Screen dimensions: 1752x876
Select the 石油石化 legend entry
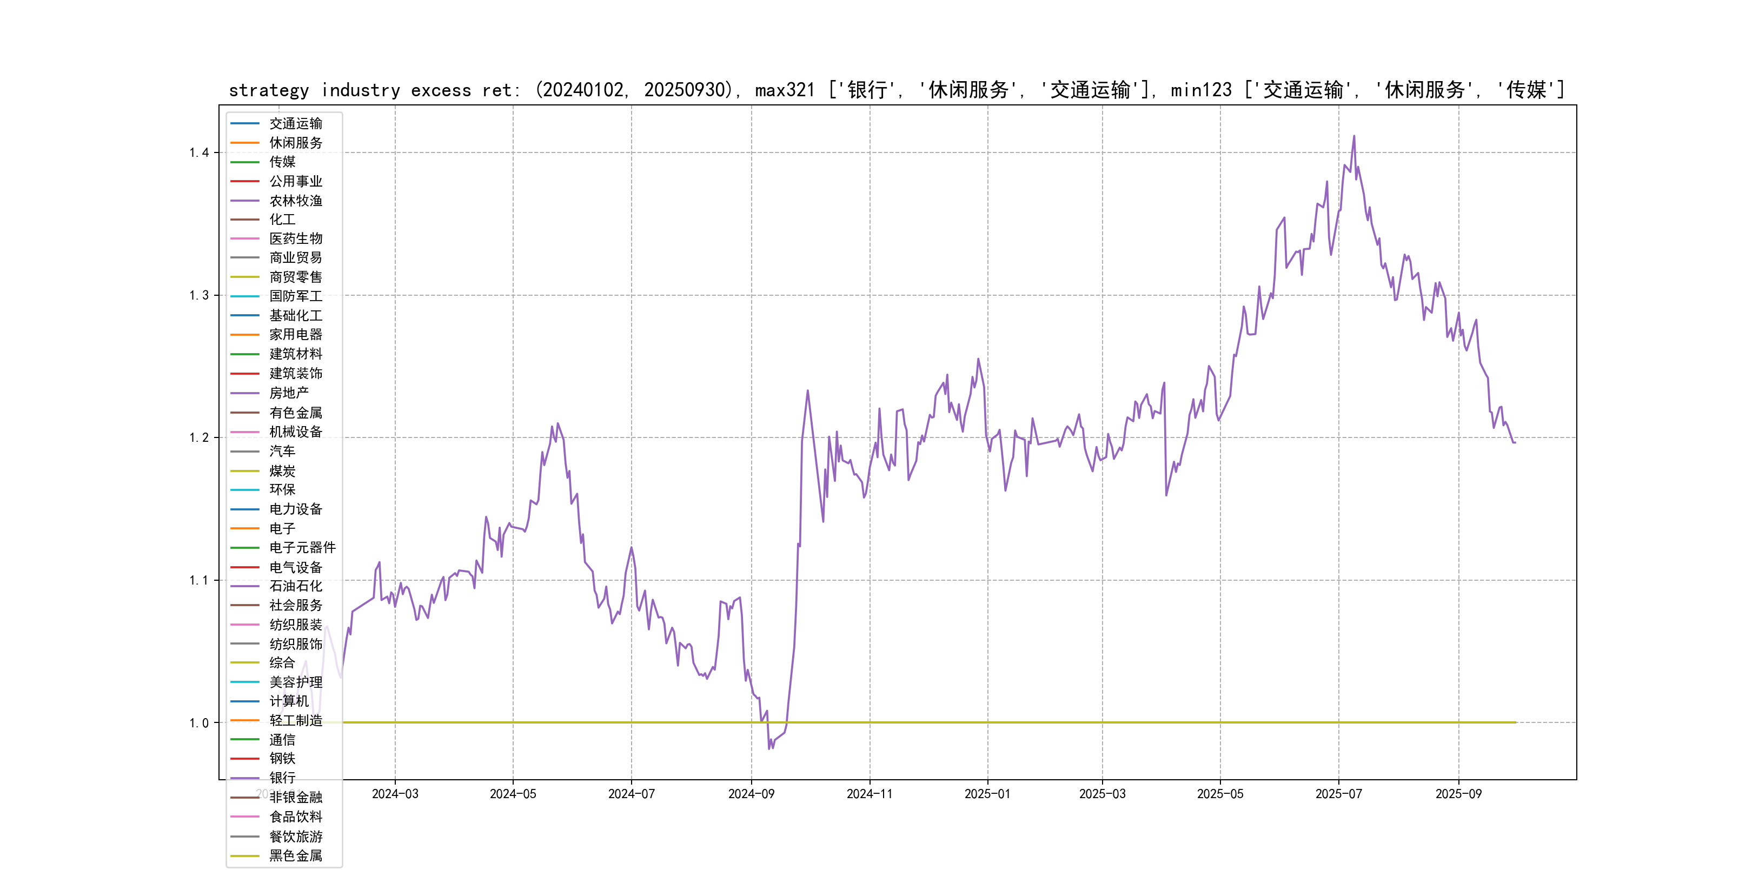click(295, 586)
